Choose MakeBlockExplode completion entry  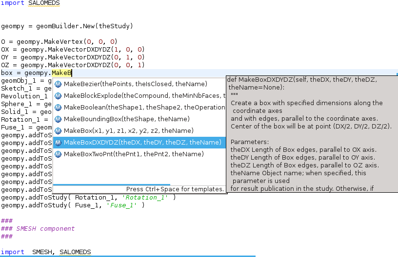point(139,96)
